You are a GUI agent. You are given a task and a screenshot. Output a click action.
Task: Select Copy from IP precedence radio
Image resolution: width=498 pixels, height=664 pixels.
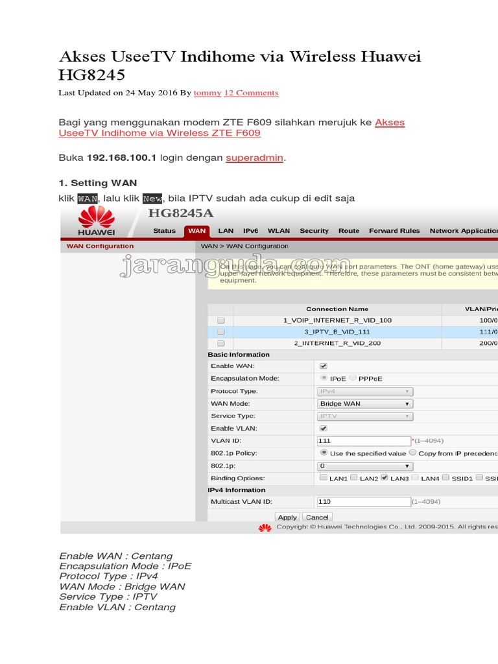point(412,453)
